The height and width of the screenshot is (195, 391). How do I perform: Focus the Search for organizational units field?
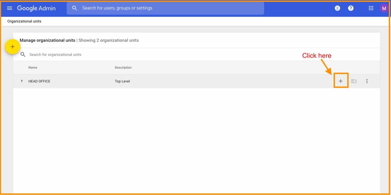(x=109, y=54)
